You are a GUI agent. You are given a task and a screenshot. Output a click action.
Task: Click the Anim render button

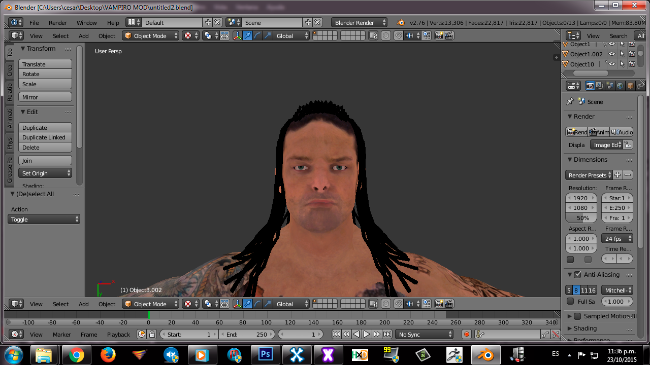pyautogui.click(x=599, y=132)
